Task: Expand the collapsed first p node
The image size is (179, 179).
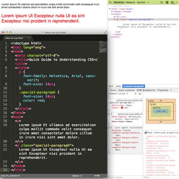Action: coord(114,17)
